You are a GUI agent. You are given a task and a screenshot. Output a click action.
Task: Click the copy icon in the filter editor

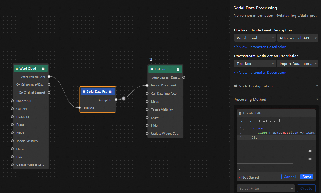(310, 151)
